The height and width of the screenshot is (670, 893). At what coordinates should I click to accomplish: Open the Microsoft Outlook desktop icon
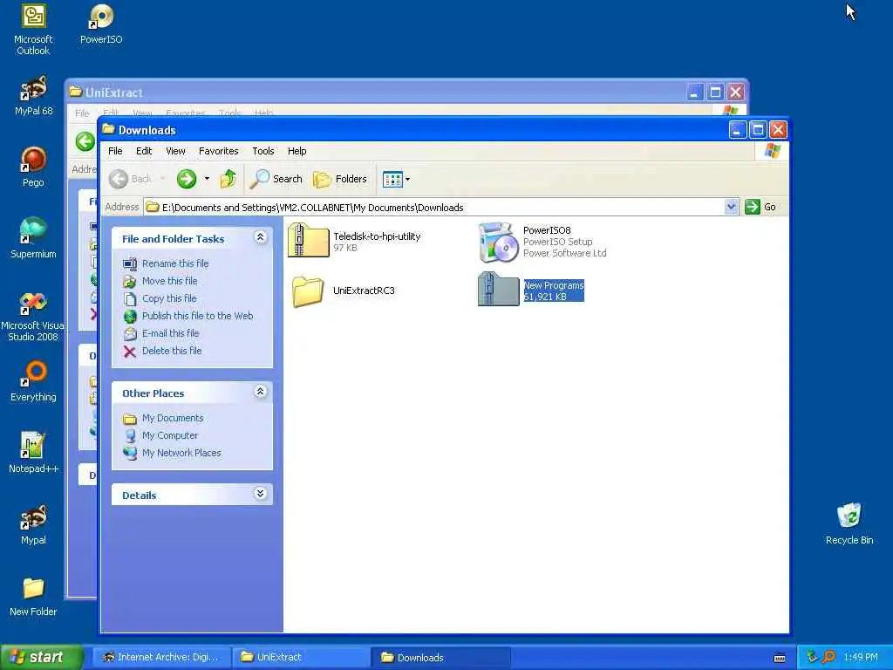coord(34,29)
